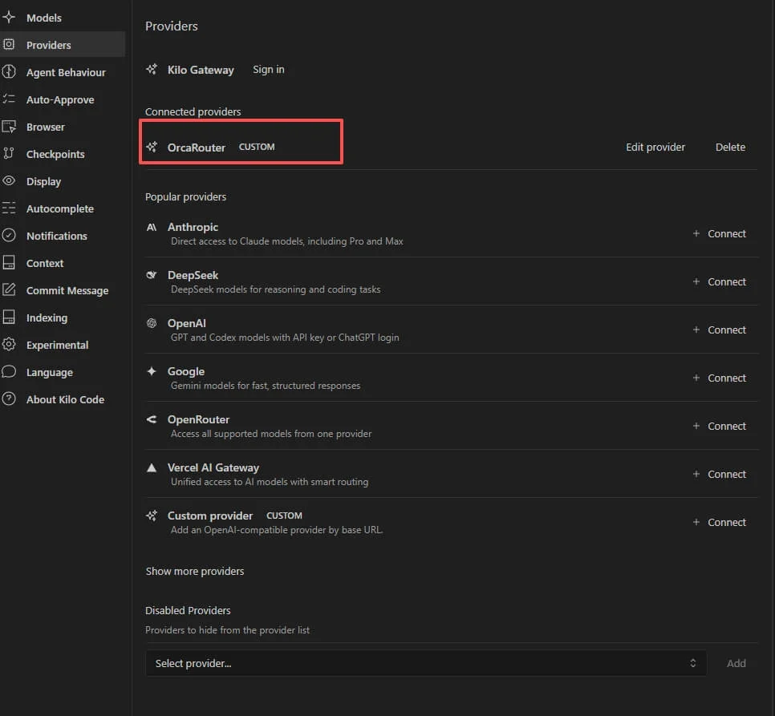The height and width of the screenshot is (716, 775).
Task: Open the Experimental settings section
Action: tap(57, 345)
